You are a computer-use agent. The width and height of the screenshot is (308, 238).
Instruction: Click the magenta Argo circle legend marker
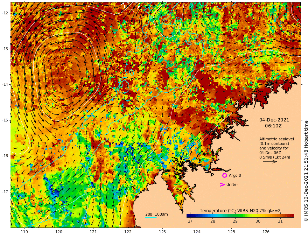224,175
